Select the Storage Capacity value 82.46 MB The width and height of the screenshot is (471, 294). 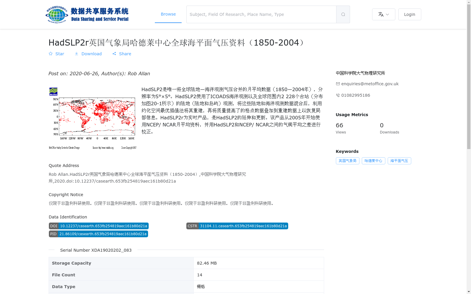pos(207,263)
